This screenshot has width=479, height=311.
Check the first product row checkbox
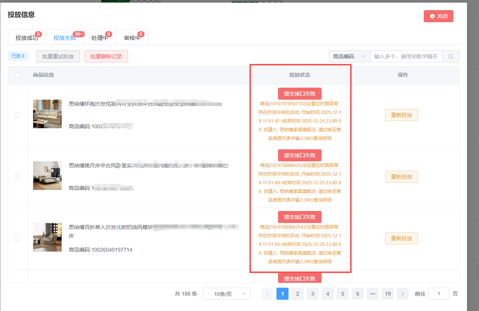pyautogui.click(x=17, y=115)
